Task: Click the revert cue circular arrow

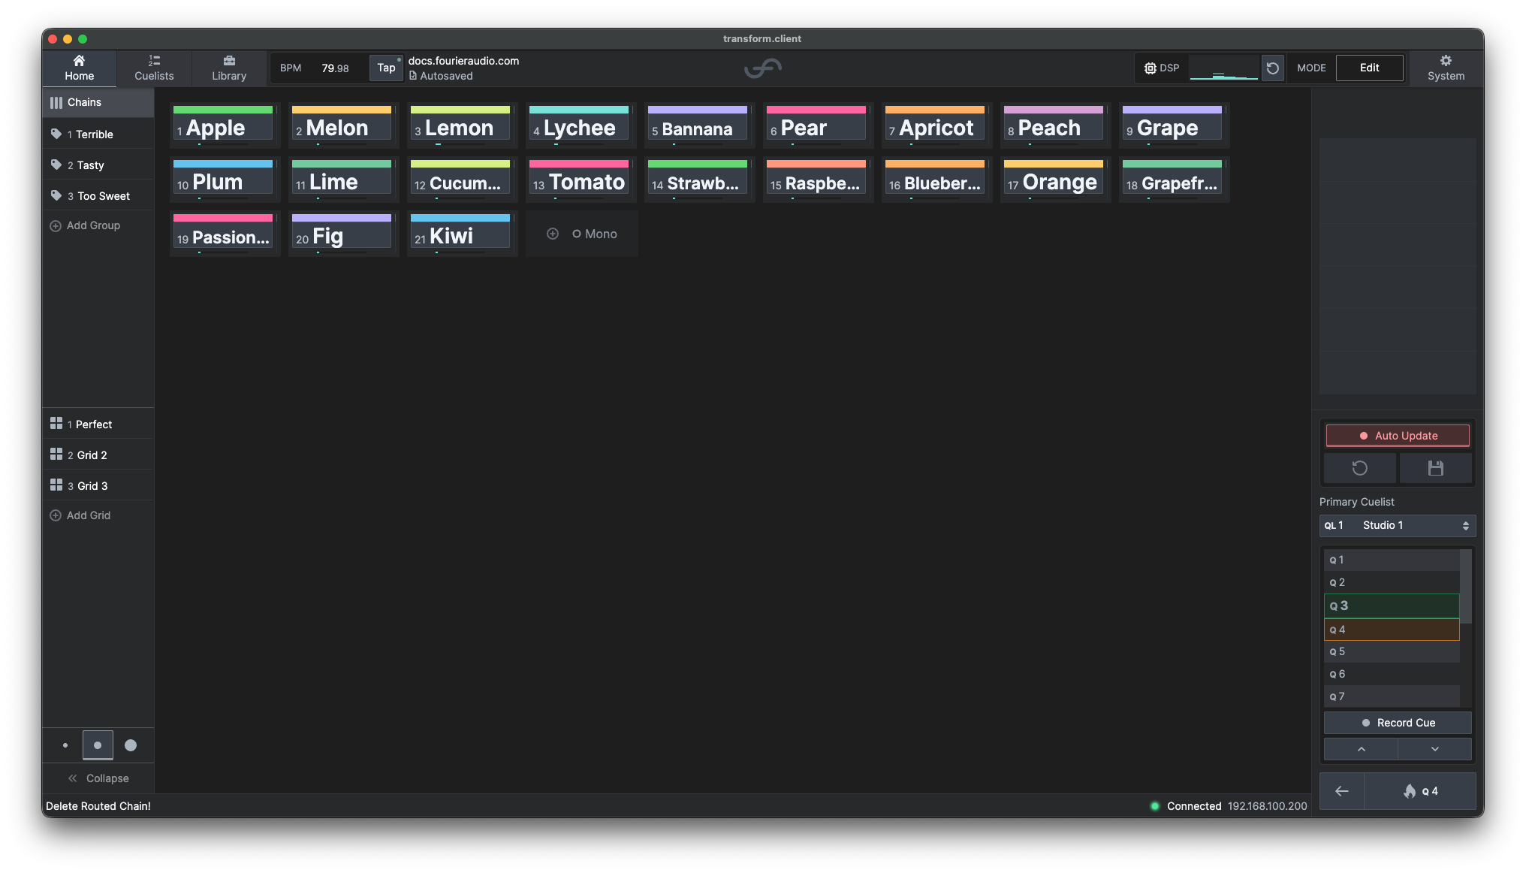Action: point(1360,468)
